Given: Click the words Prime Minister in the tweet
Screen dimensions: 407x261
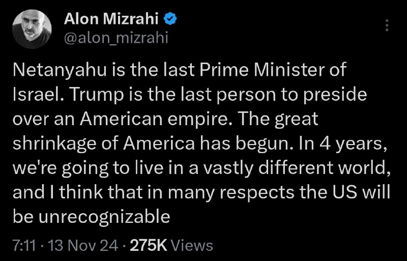Looking at the screenshot, I should 263,70.
